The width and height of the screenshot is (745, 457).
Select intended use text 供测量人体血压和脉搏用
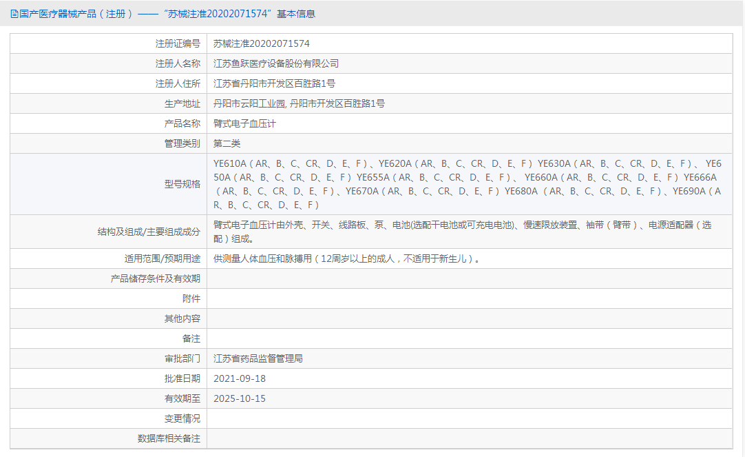pyautogui.click(x=346, y=258)
